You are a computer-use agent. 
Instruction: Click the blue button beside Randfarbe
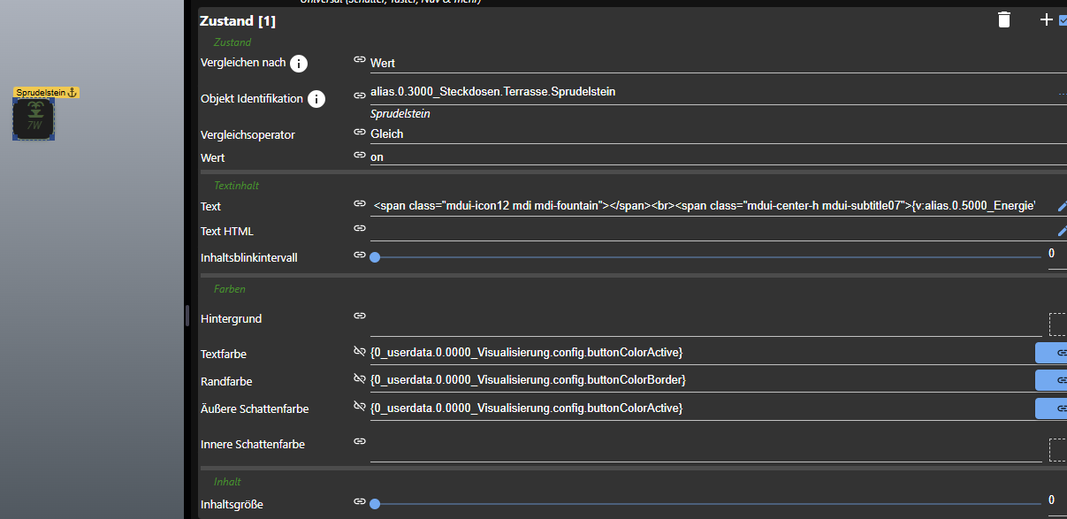[1051, 380]
